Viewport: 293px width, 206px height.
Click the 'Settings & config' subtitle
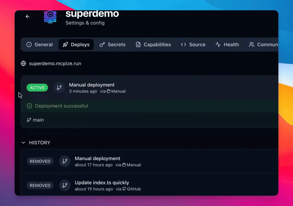coord(85,23)
